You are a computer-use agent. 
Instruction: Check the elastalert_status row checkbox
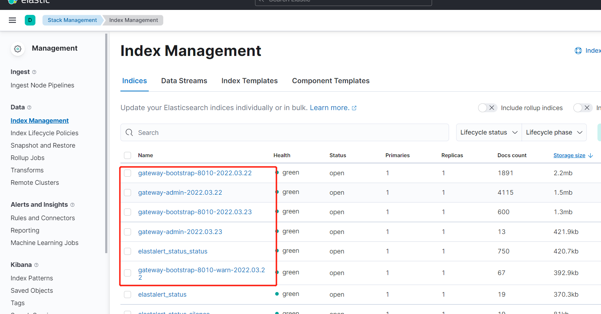tap(127, 295)
